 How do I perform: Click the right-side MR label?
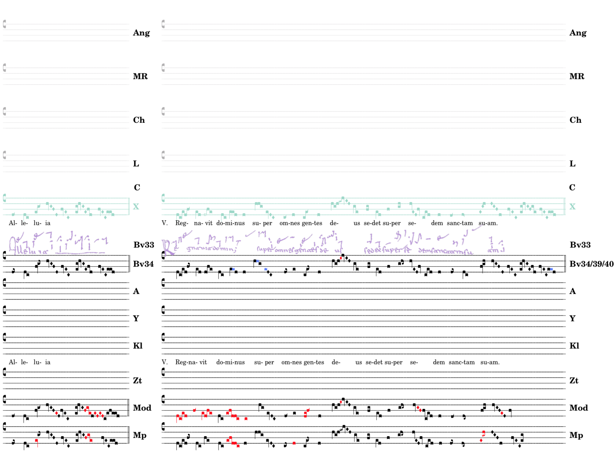pyautogui.click(x=577, y=76)
